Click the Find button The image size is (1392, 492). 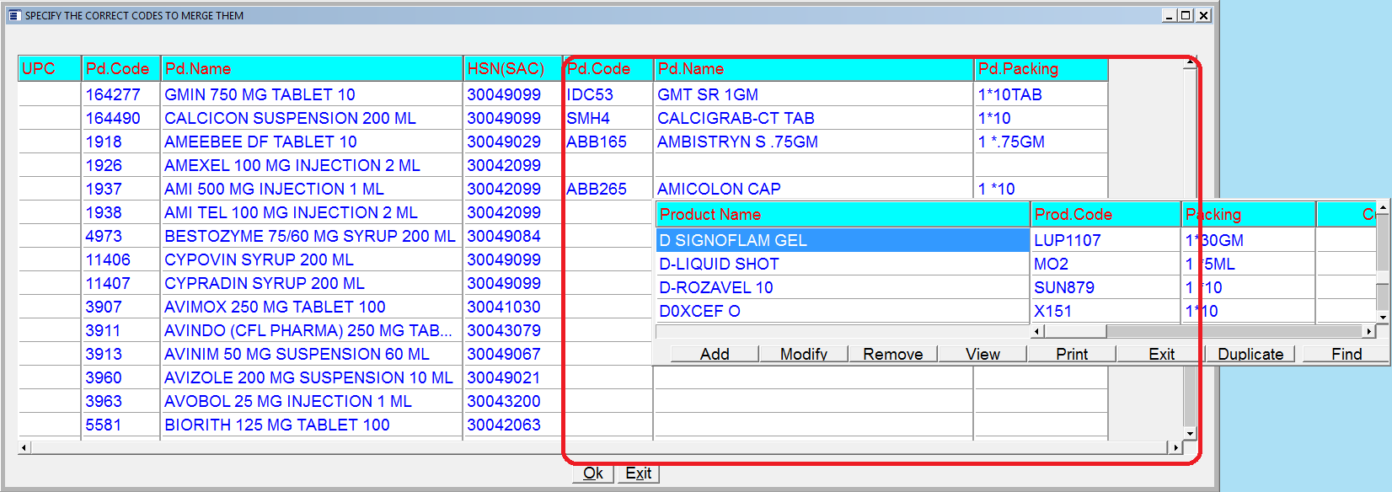tap(1346, 354)
